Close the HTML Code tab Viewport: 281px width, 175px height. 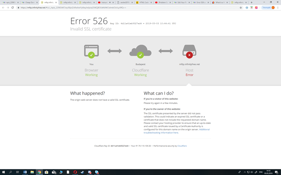(151, 2)
